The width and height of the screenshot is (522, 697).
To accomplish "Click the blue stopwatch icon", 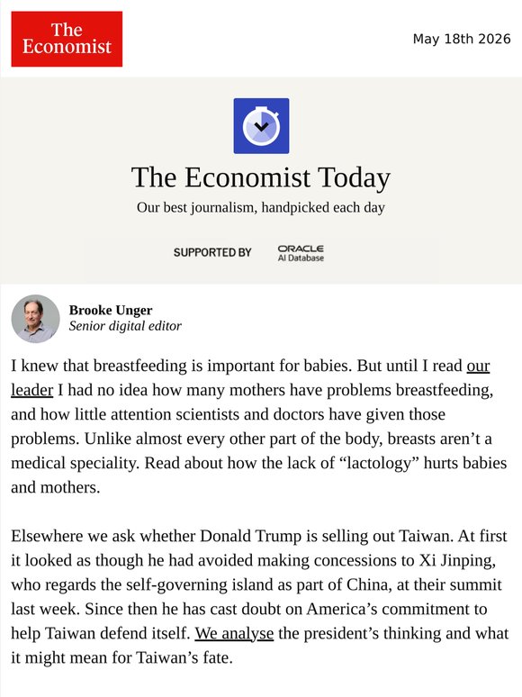I will pos(261,126).
